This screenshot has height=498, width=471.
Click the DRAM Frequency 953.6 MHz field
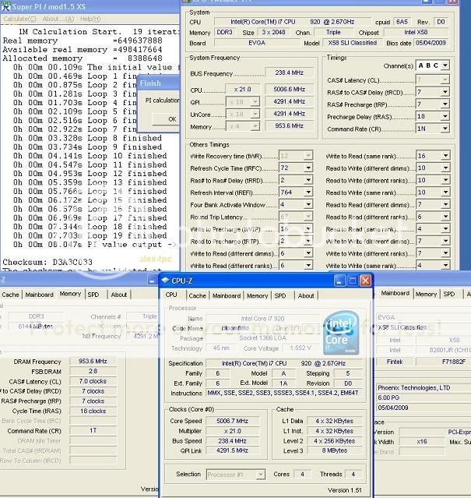click(x=93, y=361)
